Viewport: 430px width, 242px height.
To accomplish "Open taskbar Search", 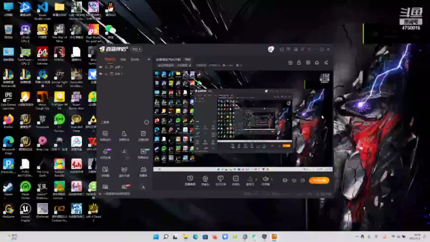I will (166, 237).
